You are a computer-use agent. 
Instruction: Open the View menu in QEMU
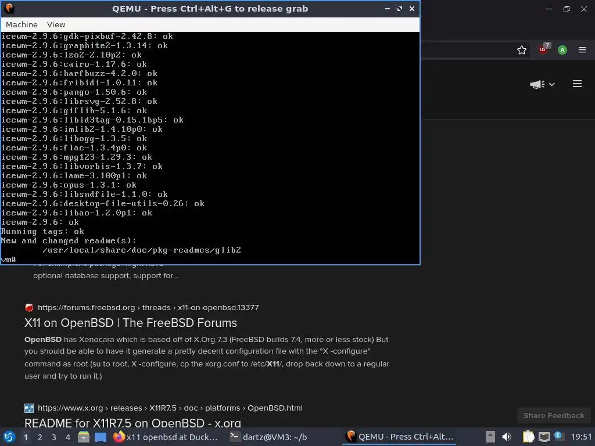[56, 24]
